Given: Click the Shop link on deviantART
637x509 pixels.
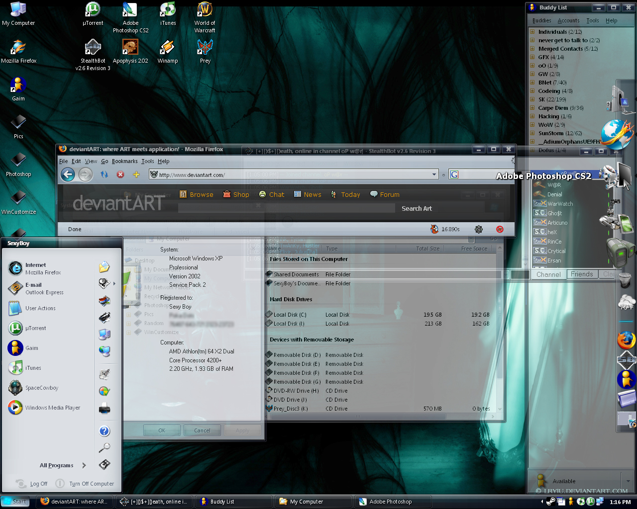Looking at the screenshot, I should pyautogui.click(x=236, y=194).
